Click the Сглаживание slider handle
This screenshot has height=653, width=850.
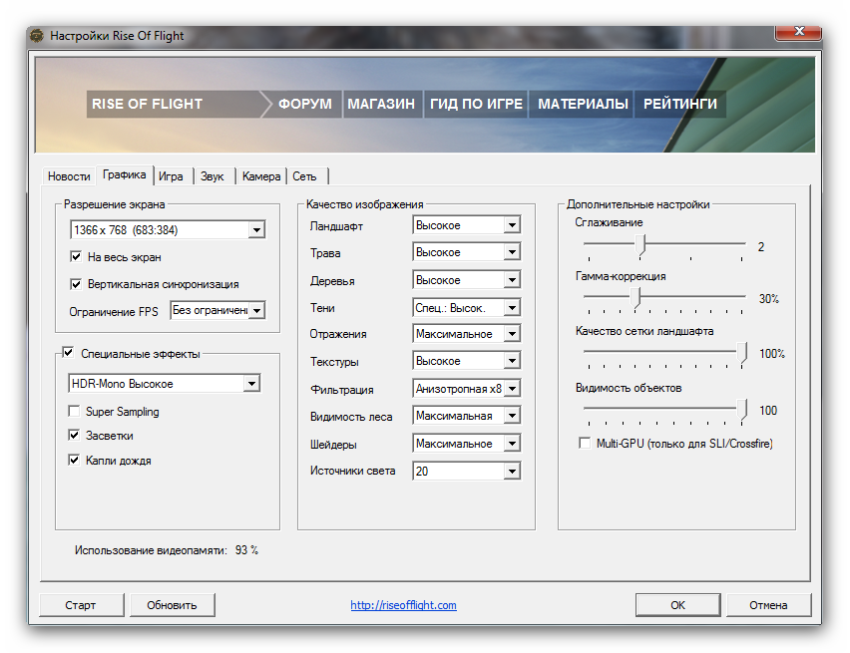640,245
